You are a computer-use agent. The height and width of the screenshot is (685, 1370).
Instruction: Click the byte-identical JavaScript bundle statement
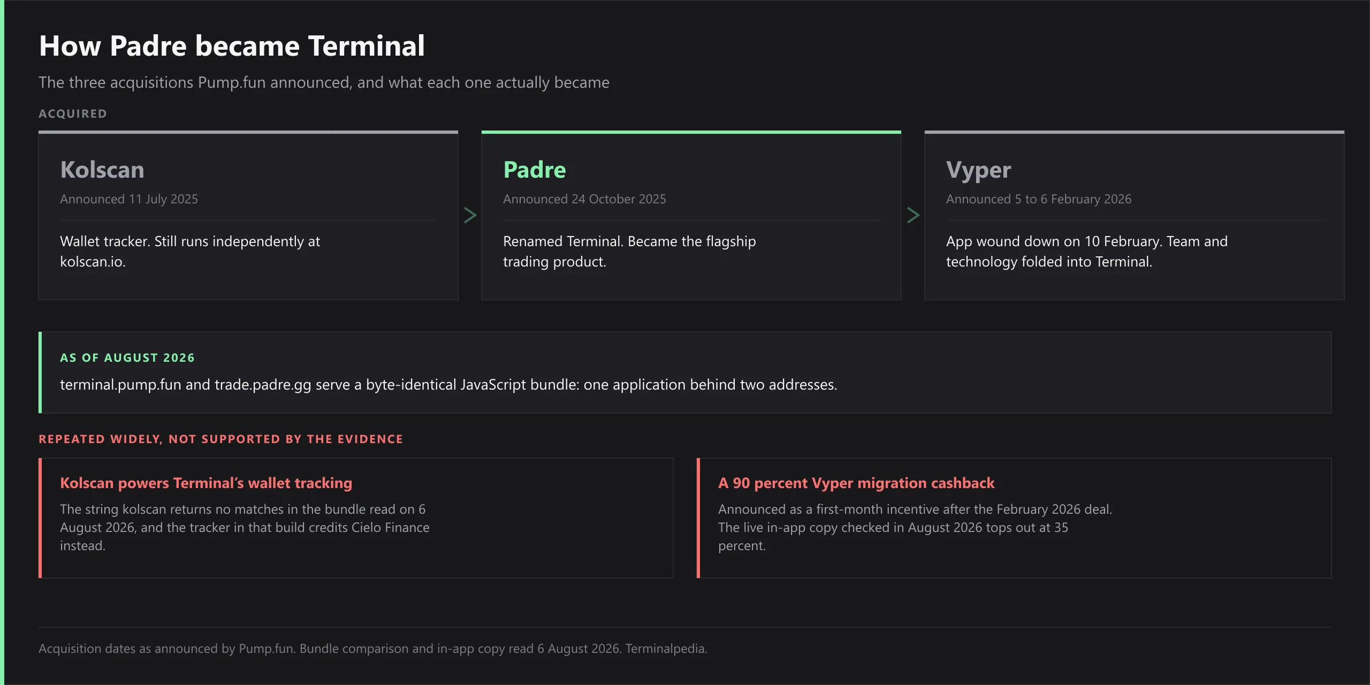click(x=448, y=385)
